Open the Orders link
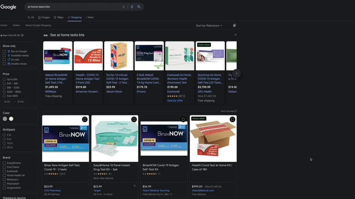 click(16, 25)
